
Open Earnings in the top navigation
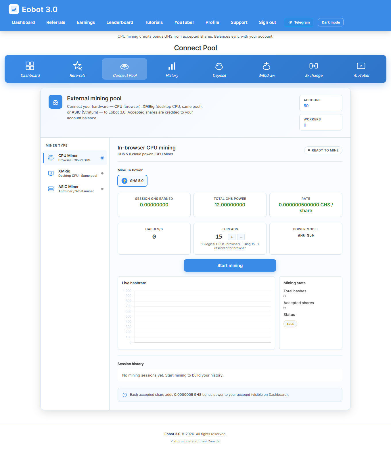tap(86, 22)
